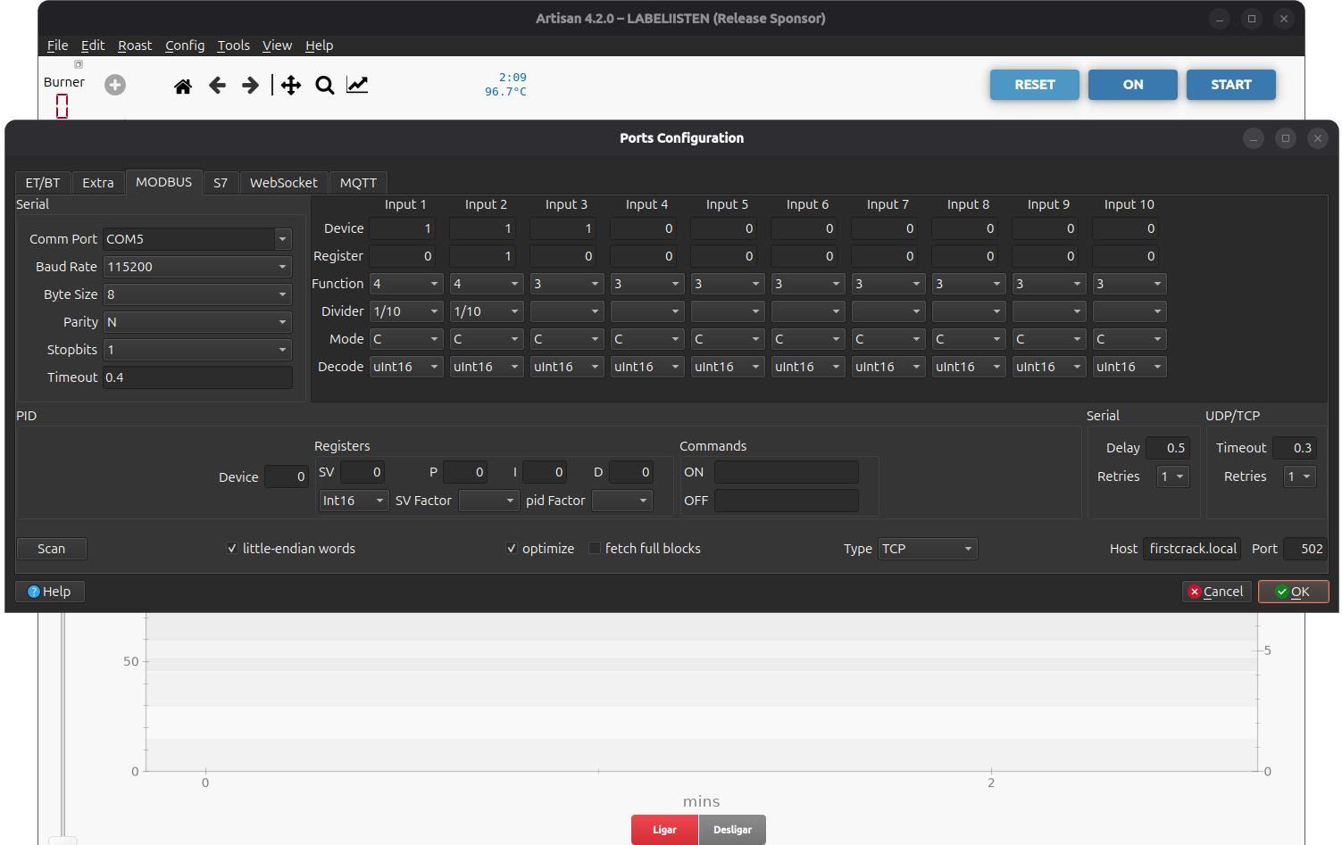This screenshot has height=845, width=1342.
Task: Cancel the Ports Configuration dialog
Action: coord(1216,592)
